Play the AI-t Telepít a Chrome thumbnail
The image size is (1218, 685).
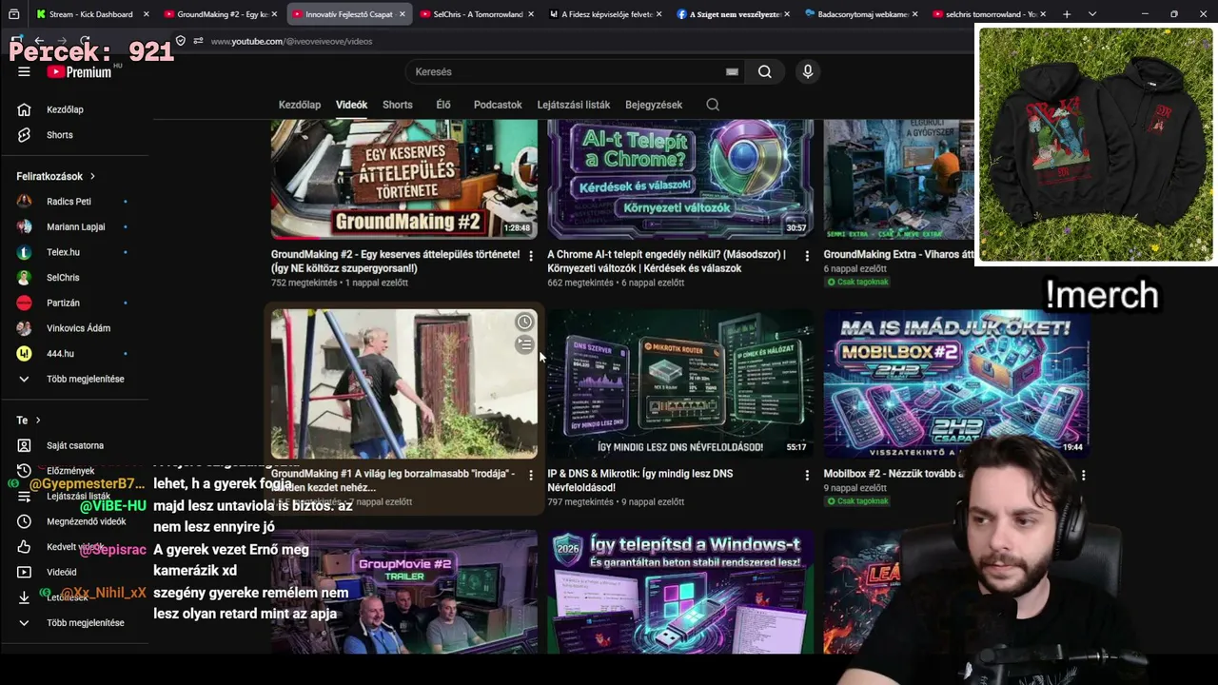pyautogui.click(x=680, y=179)
